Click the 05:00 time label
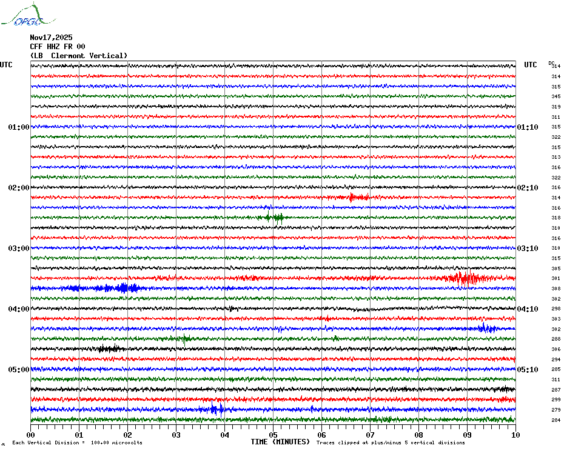564x451 pixels. coord(19,370)
